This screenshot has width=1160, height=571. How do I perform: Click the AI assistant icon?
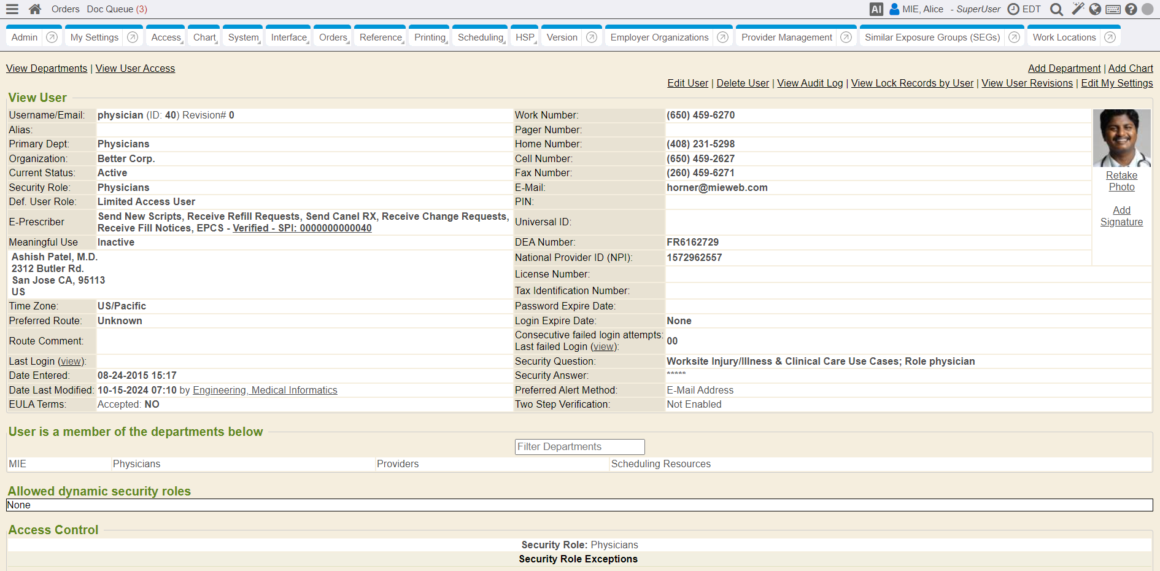coord(876,9)
